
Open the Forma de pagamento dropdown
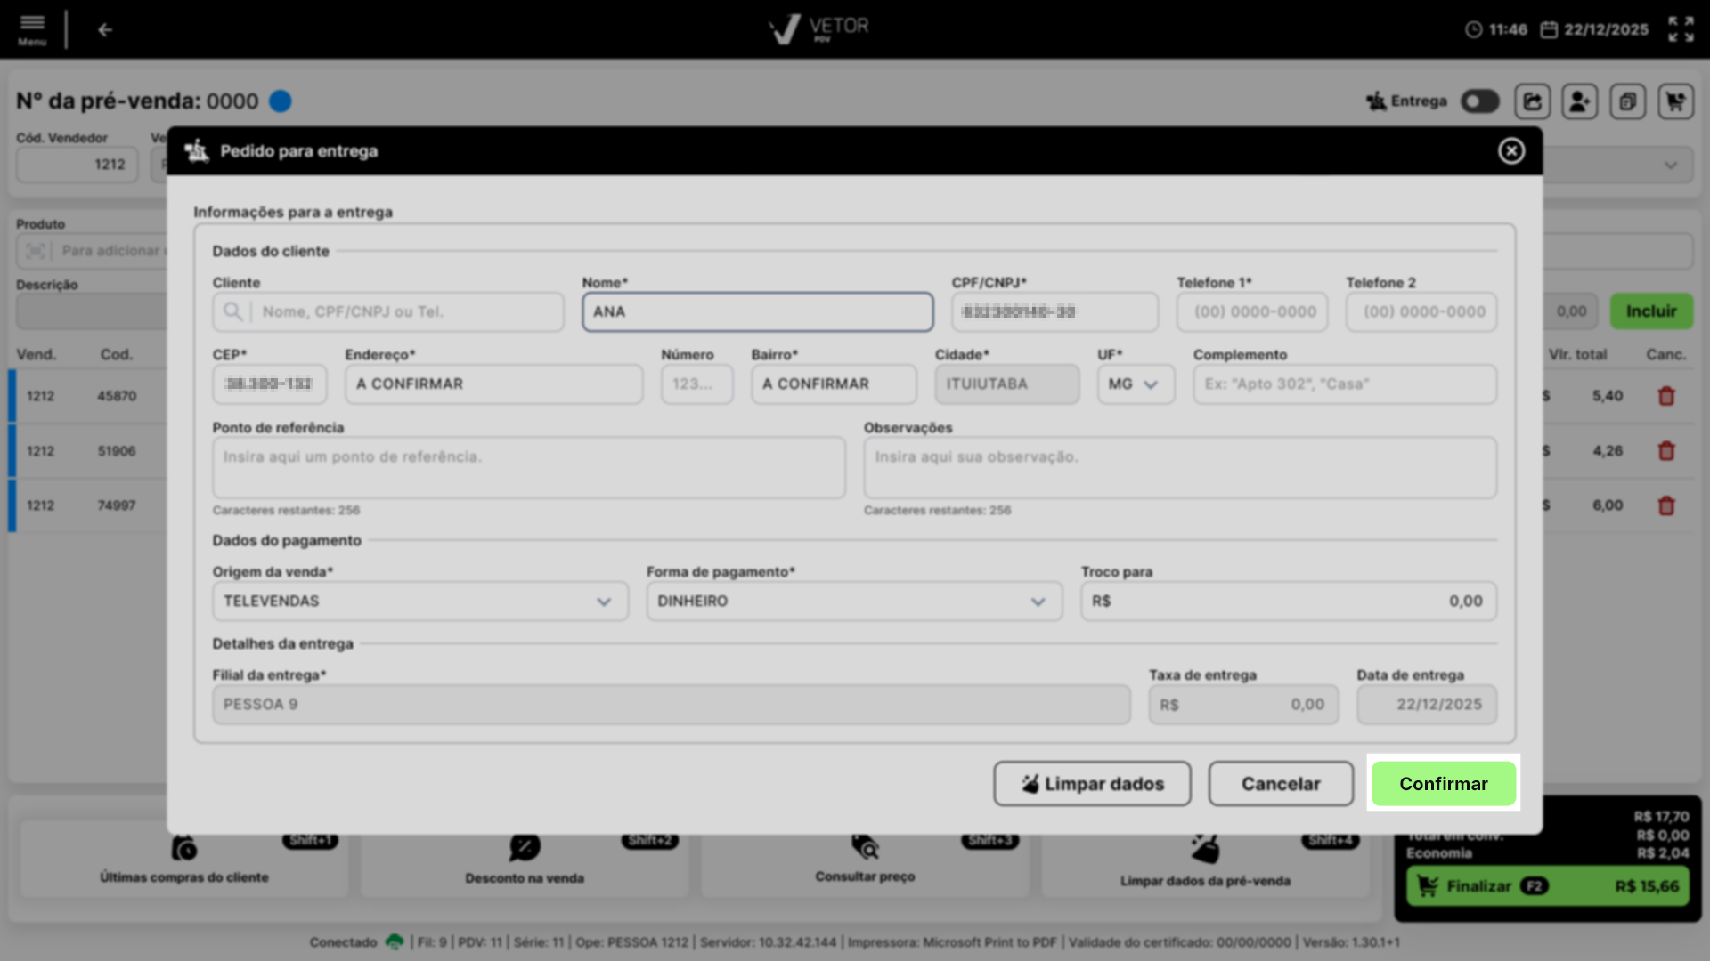pos(853,602)
